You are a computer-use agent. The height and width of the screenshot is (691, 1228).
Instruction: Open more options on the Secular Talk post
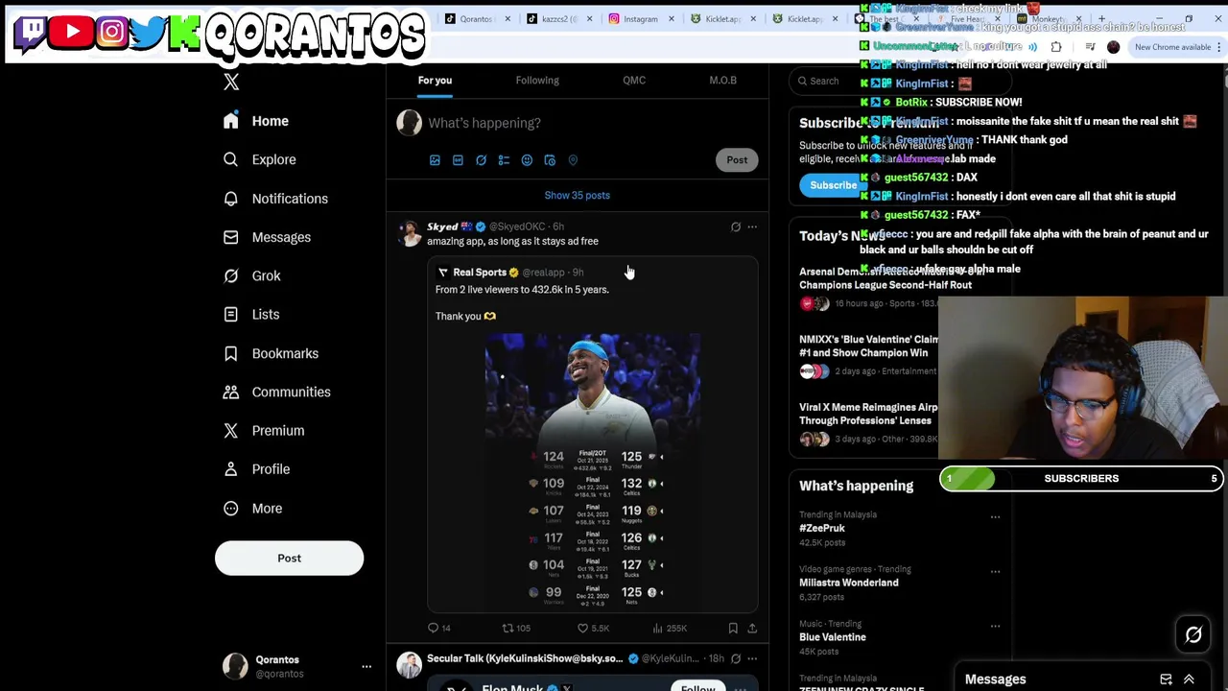(752, 658)
